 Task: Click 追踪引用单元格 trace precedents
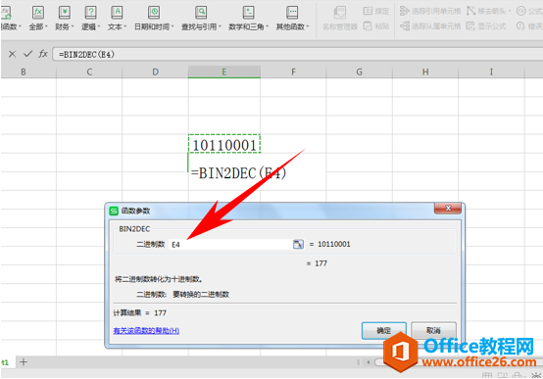coord(430,11)
